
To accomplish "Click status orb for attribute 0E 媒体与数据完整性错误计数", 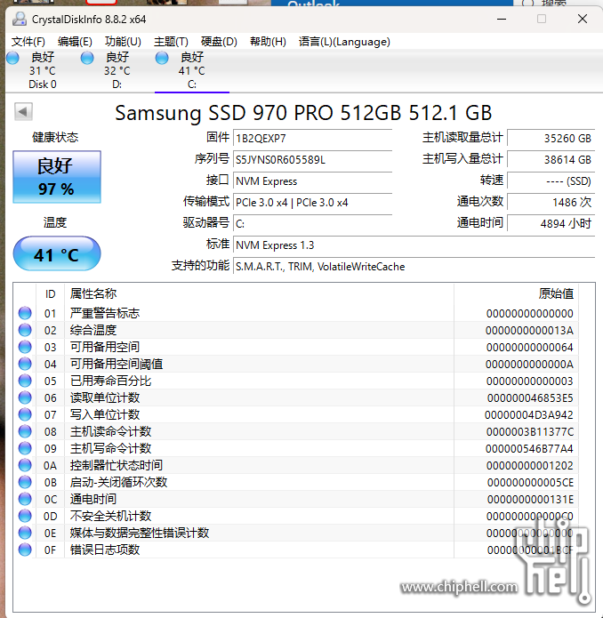I will click(x=25, y=534).
